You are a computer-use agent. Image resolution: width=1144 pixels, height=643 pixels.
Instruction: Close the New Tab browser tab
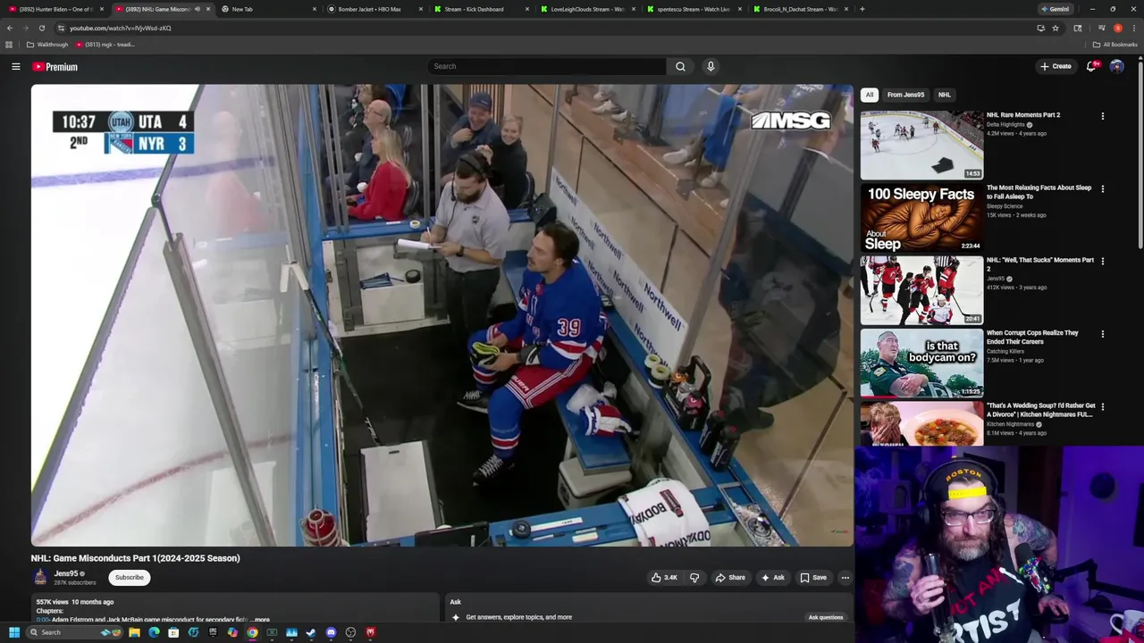click(315, 9)
